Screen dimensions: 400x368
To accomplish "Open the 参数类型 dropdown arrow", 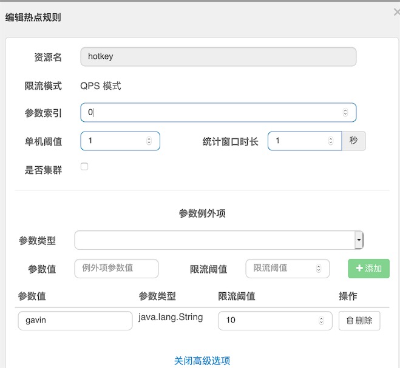I will pos(359,240).
